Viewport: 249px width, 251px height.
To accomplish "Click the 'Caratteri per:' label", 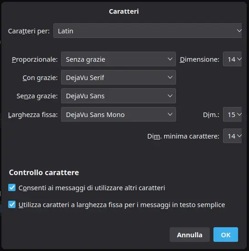I will (x=29, y=31).
